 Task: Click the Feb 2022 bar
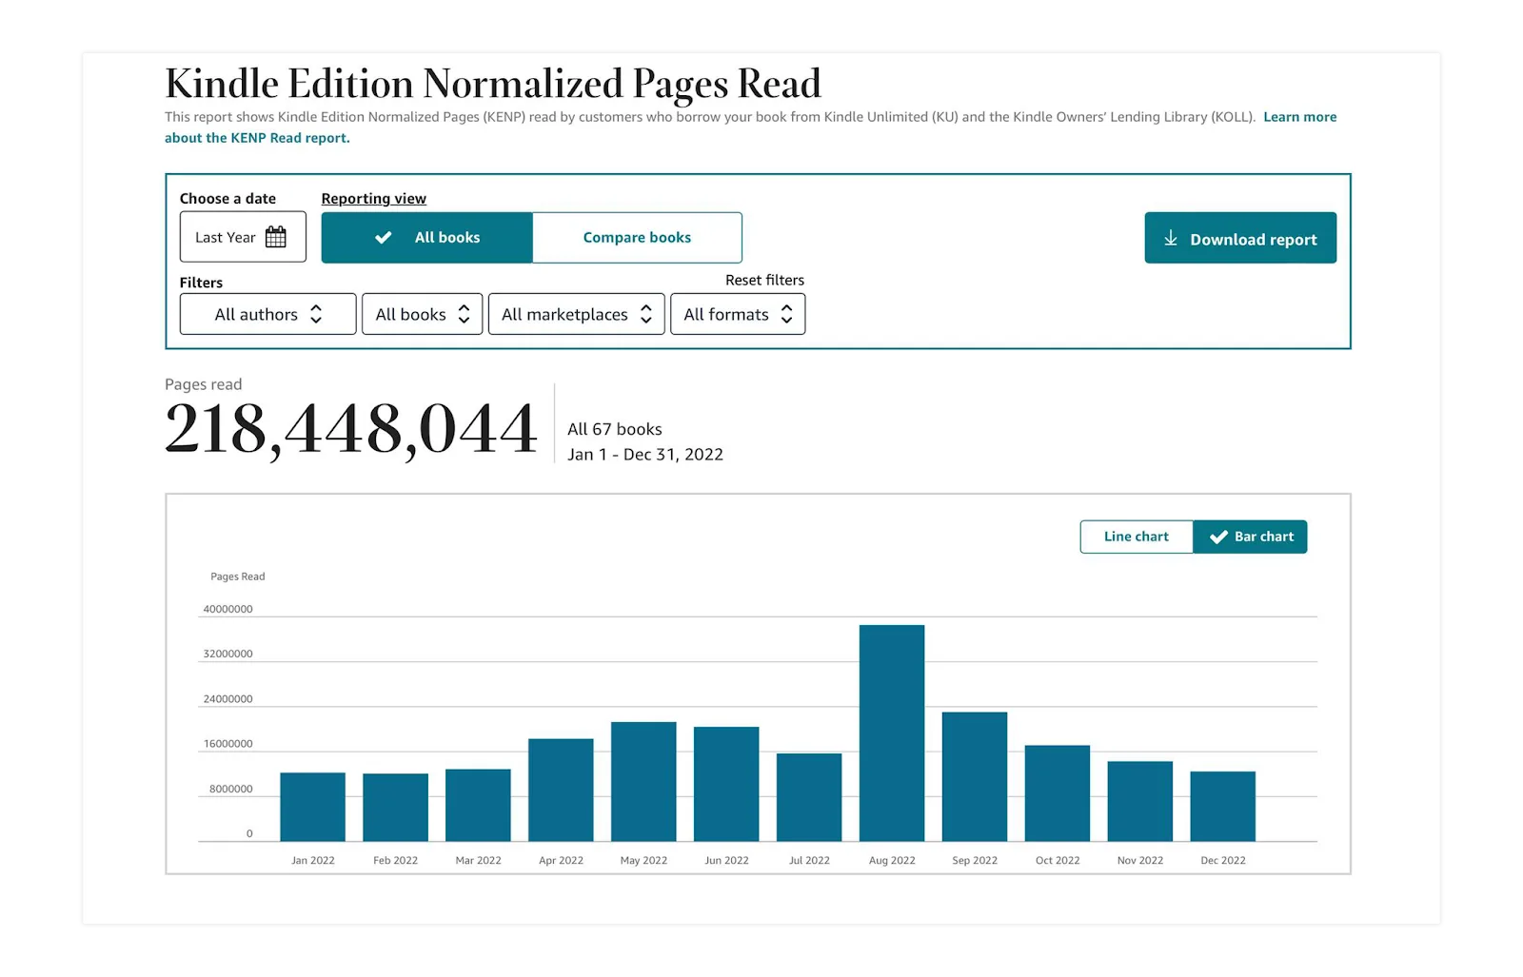[x=395, y=808]
